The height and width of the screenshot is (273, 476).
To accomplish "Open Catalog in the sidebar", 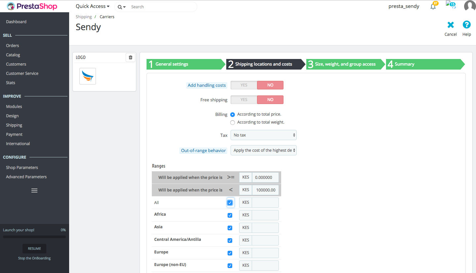I will click(x=13, y=55).
